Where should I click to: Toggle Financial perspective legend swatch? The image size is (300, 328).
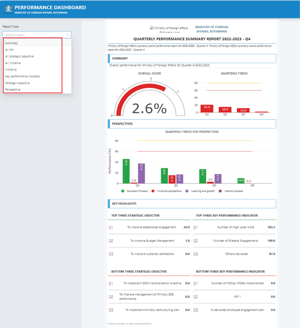pos(153,191)
